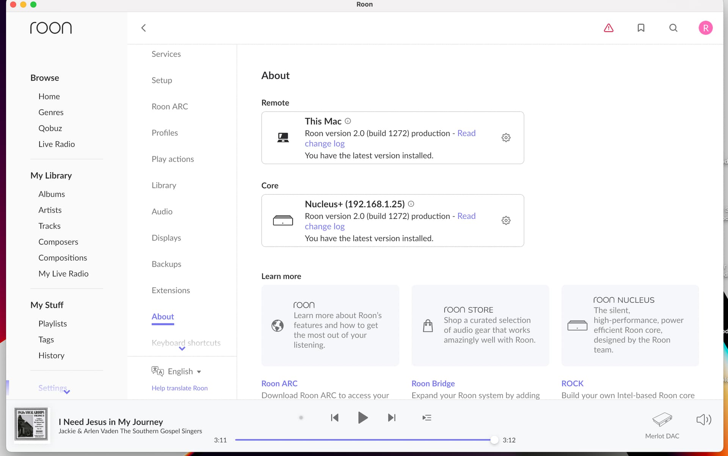Image resolution: width=728 pixels, height=456 pixels.
Task: Click the Merlot DAC zone icon
Action: pyautogui.click(x=662, y=420)
